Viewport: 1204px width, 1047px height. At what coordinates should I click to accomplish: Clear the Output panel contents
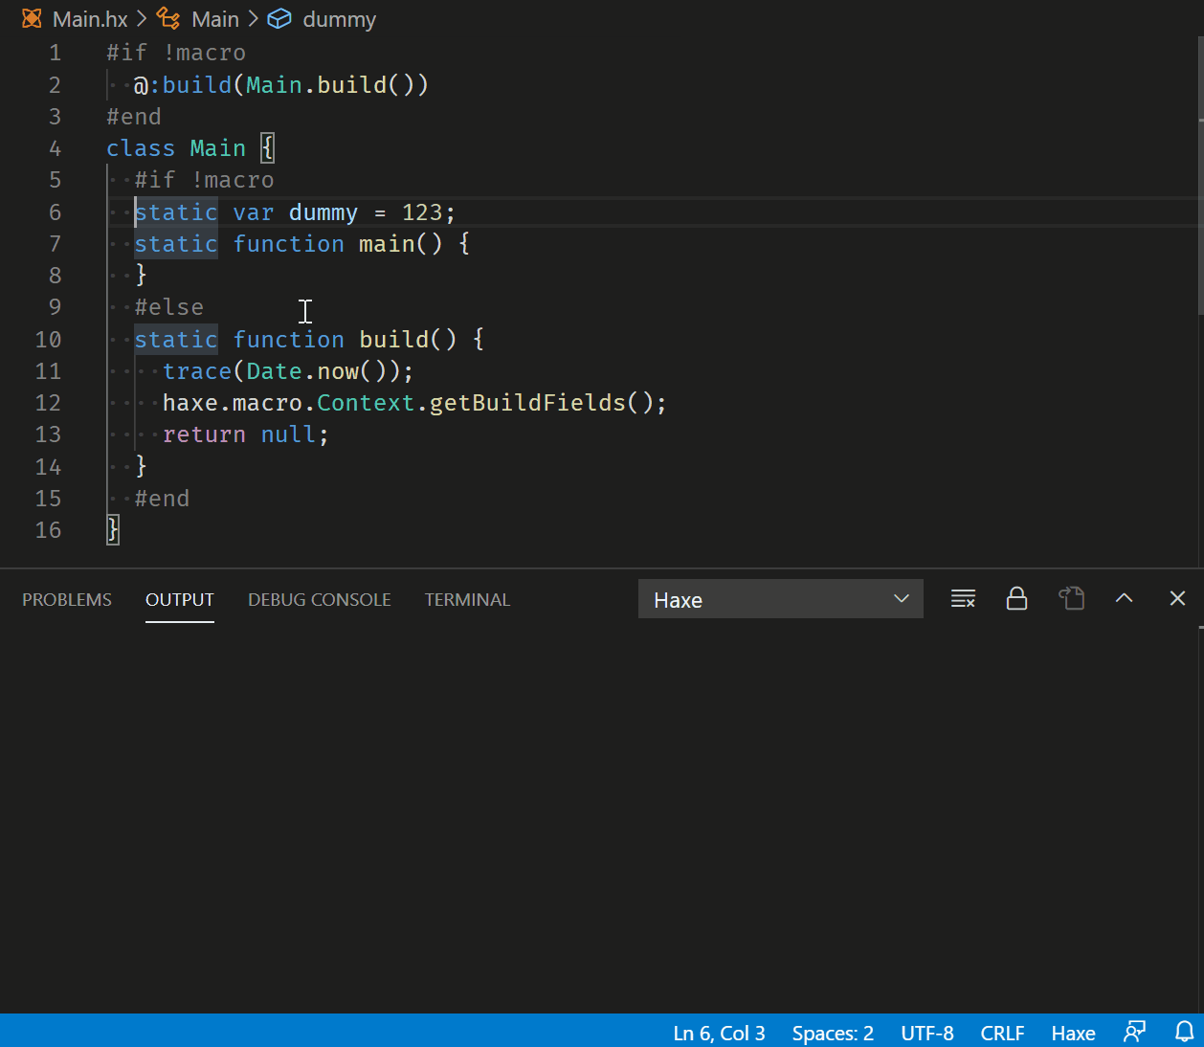(x=963, y=598)
